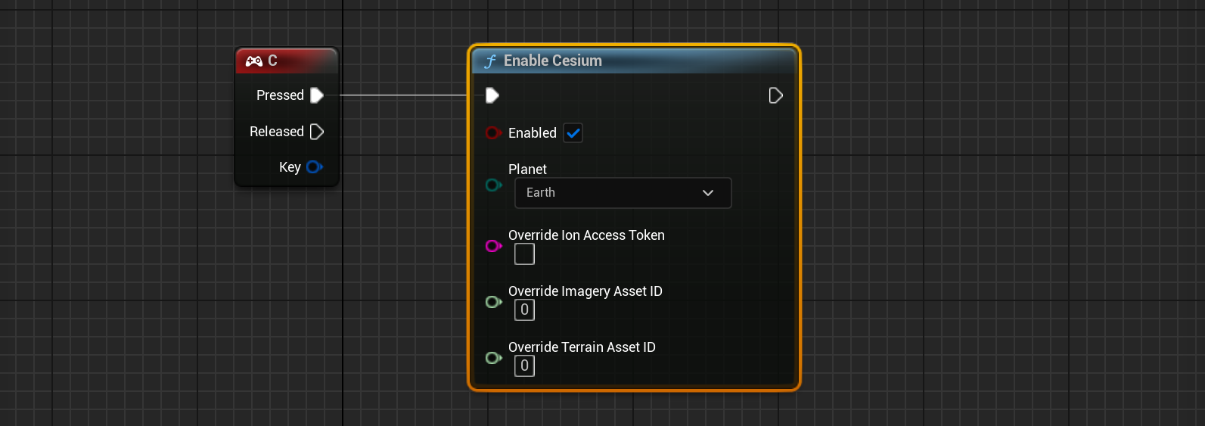Click the Override Imagery Asset ID value field
The width and height of the screenshot is (1205, 426).
pos(524,310)
